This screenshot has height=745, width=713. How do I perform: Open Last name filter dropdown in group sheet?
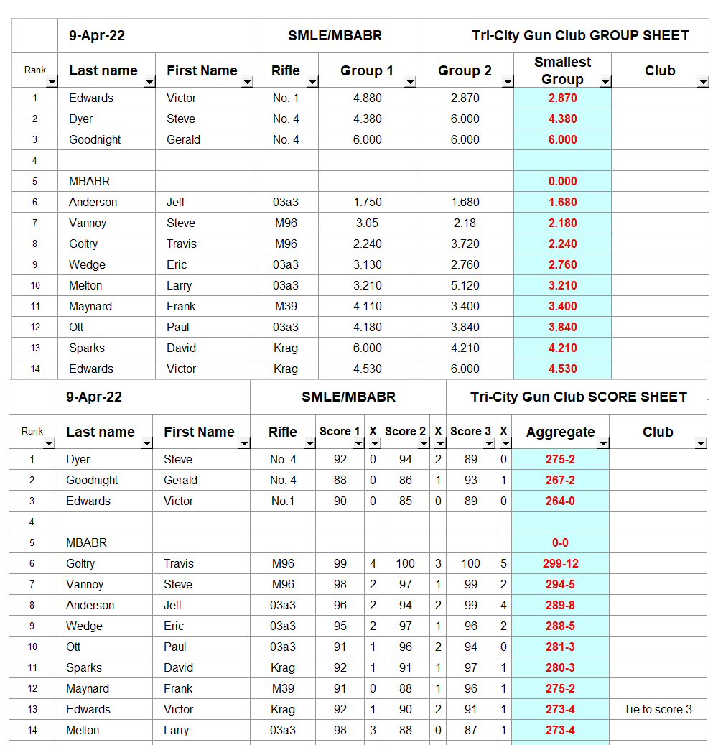[x=149, y=83]
